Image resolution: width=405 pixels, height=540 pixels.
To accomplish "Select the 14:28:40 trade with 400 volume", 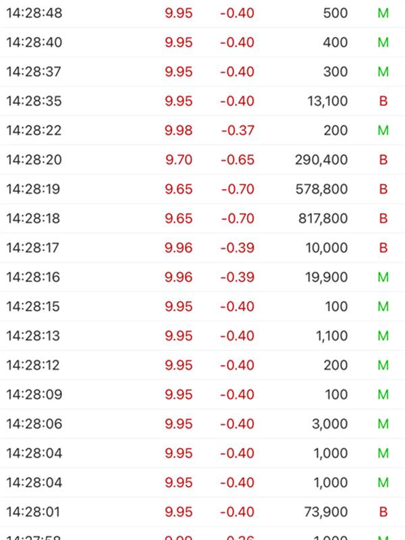I will point(202,43).
